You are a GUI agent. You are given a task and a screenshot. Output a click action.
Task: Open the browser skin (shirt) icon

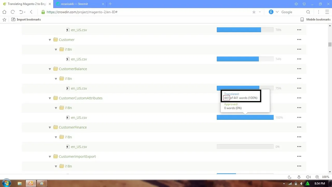tap(304, 4)
